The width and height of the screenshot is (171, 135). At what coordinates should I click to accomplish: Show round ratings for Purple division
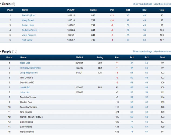[142, 51]
